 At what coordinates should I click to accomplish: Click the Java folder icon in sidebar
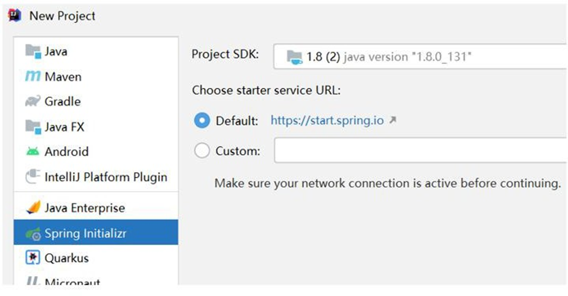point(33,52)
